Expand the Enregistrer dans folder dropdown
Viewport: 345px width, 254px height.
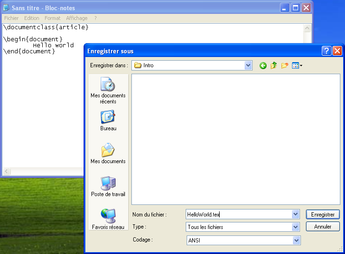(x=248, y=65)
